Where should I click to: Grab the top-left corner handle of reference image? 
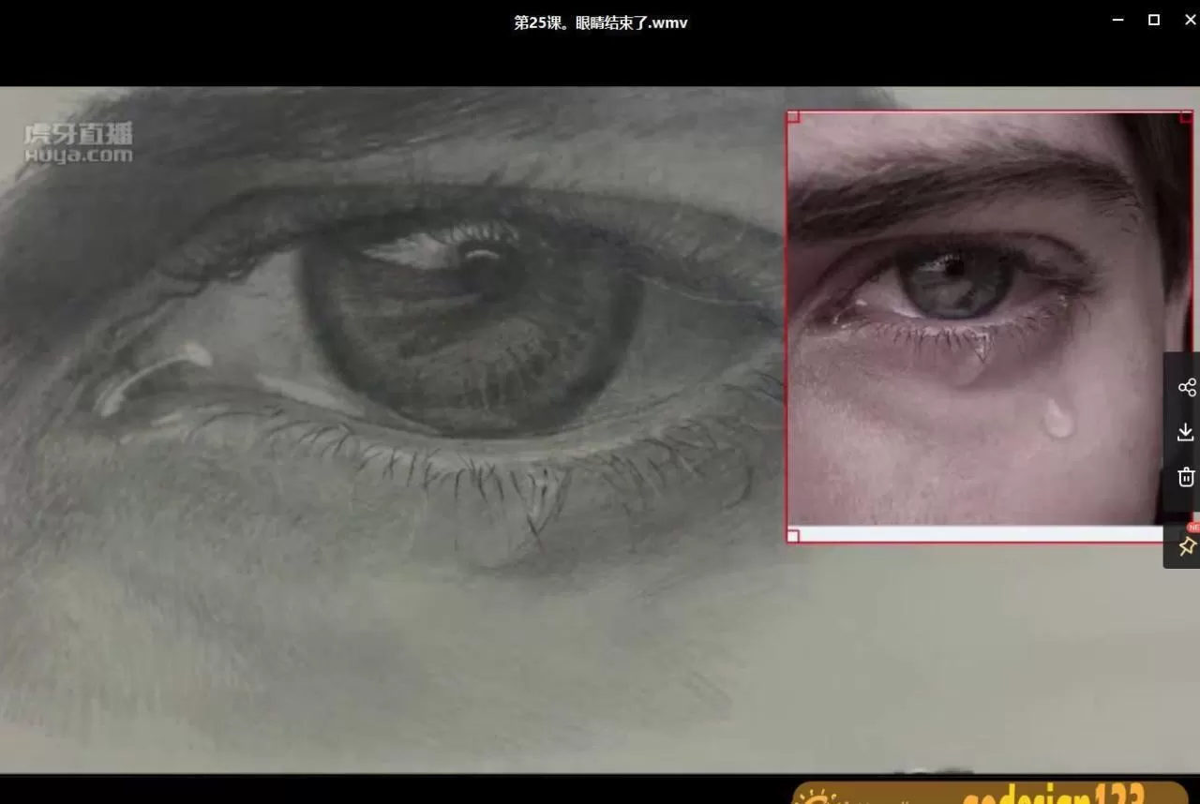(793, 117)
